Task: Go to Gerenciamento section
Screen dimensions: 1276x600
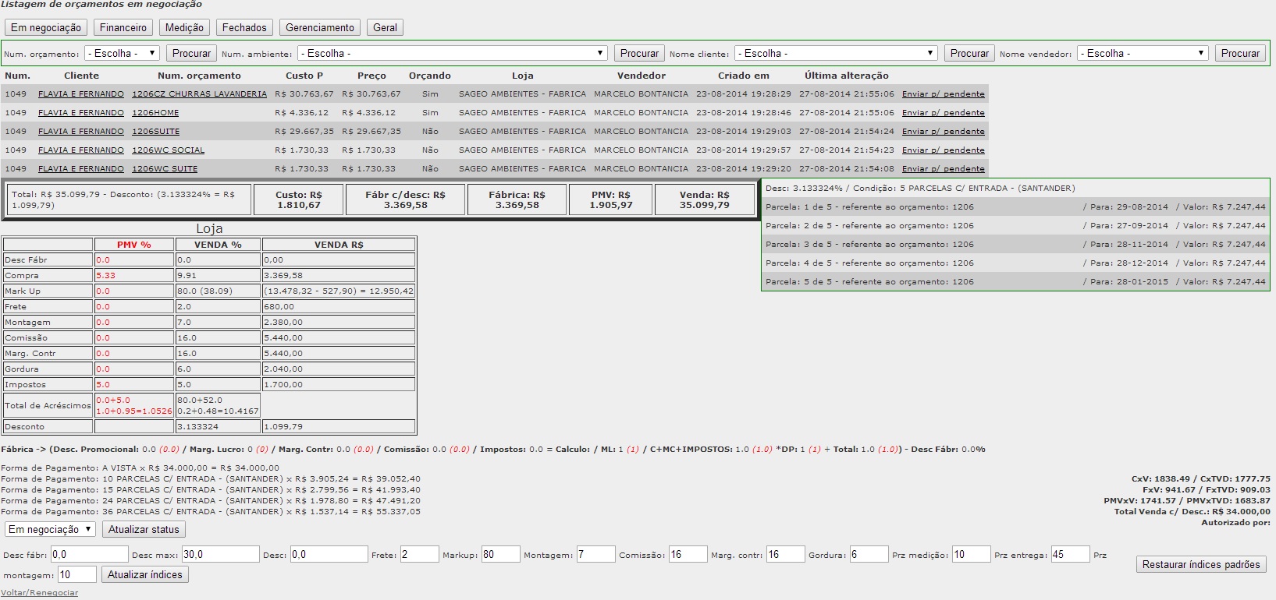Action: point(320,27)
